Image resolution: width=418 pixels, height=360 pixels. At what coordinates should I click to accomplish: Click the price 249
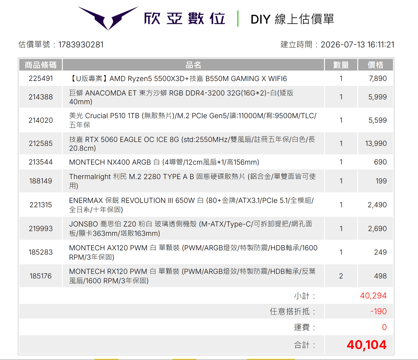(x=380, y=252)
